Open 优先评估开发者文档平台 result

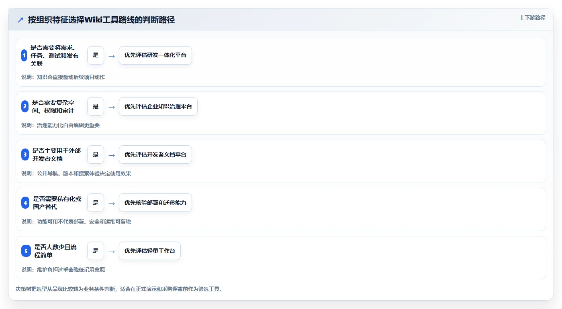click(155, 154)
